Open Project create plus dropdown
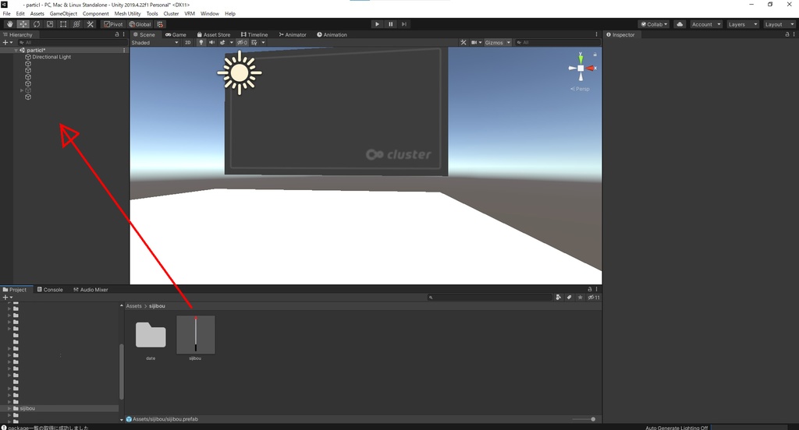This screenshot has height=430, width=799. pyautogui.click(x=7, y=298)
